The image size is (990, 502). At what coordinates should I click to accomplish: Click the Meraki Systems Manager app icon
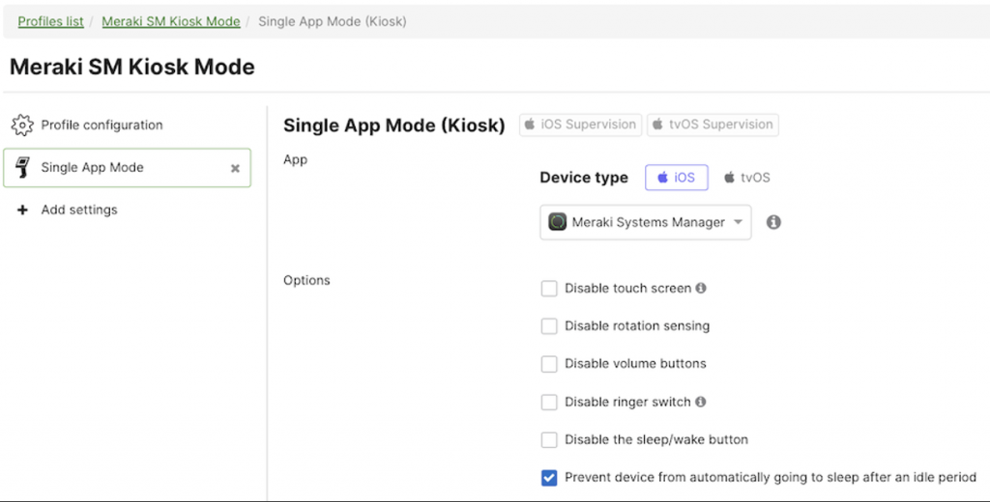tap(558, 222)
